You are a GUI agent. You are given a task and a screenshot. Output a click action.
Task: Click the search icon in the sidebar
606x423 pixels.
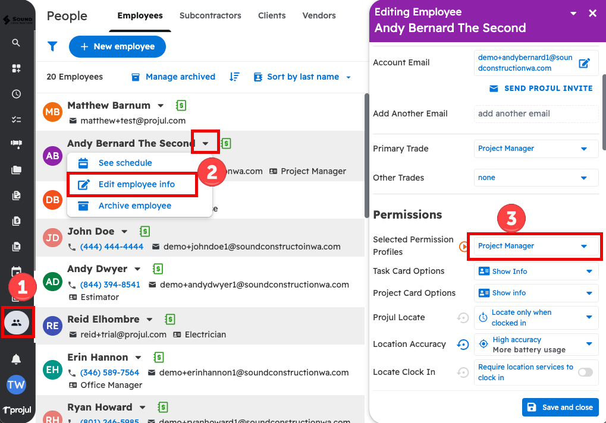click(x=16, y=43)
